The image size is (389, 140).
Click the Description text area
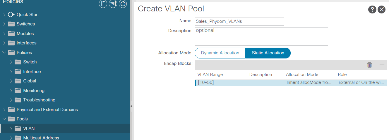coord(261,37)
